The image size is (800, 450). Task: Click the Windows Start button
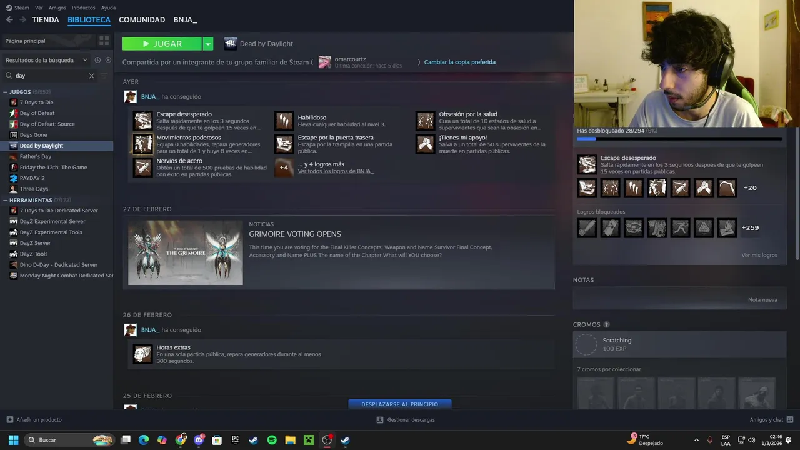tap(13, 440)
